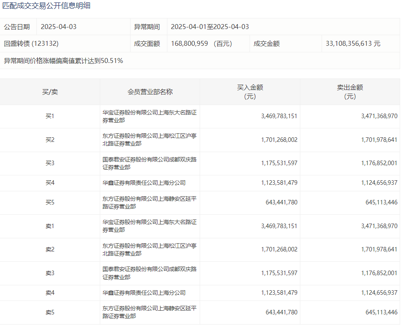This screenshot has width=403, height=325.
Task: Click the 买/卖 column header
Action: pyautogui.click(x=50, y=92)
